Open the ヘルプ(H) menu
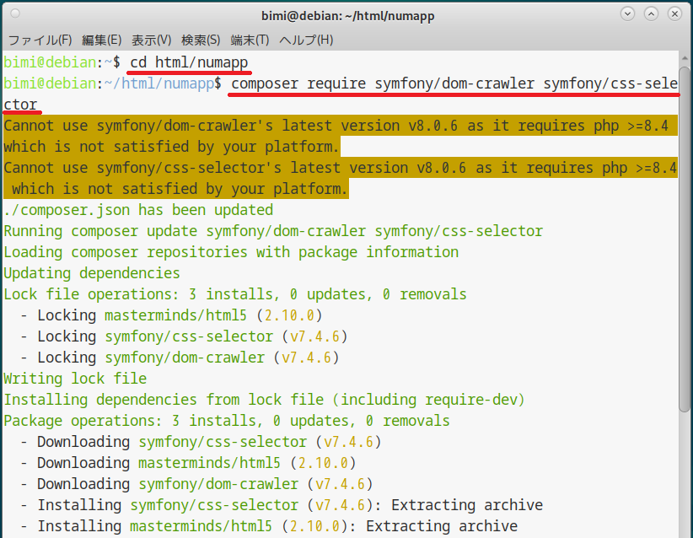This screenshot has height=538, width=693. [x=305, y=40]
